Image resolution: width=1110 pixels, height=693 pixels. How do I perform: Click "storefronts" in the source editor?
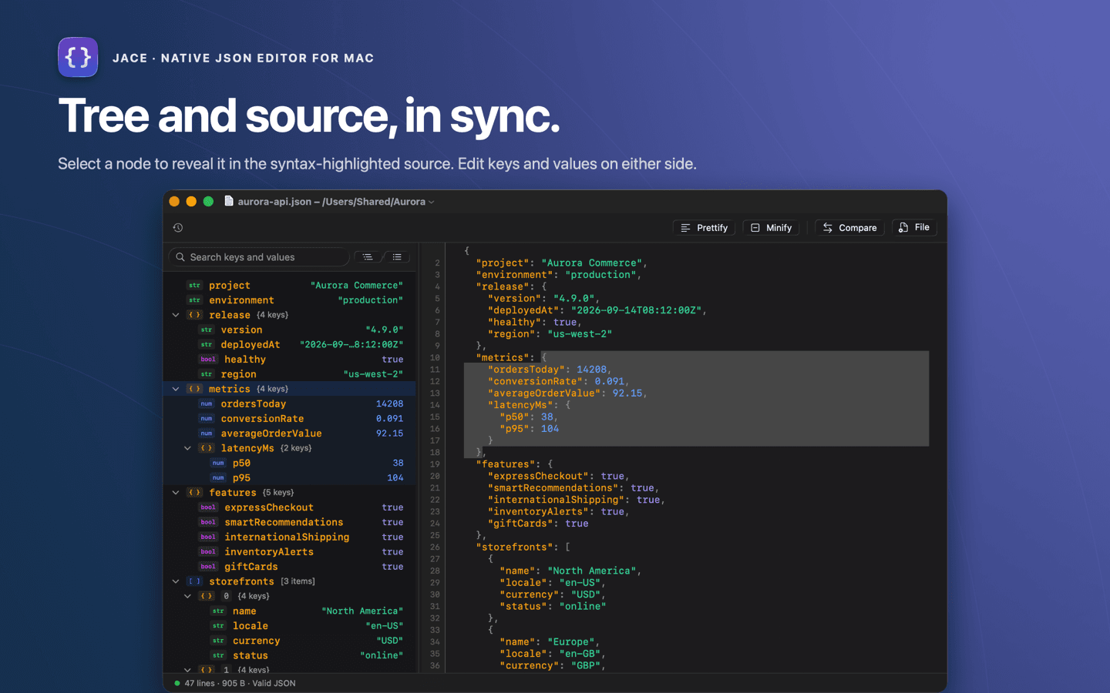(x=514, y=547)
